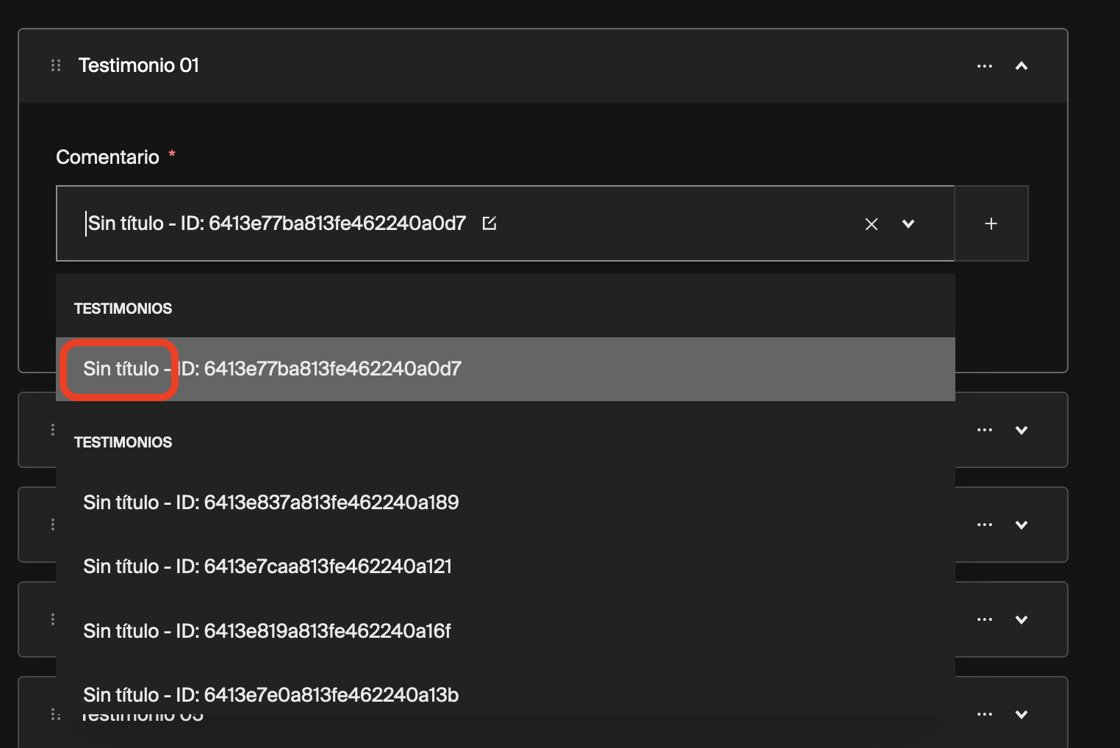Screen dimensions: 1120x748
Task: Open the Comentario relationship dropdown arrow
Action: [908, 224]
